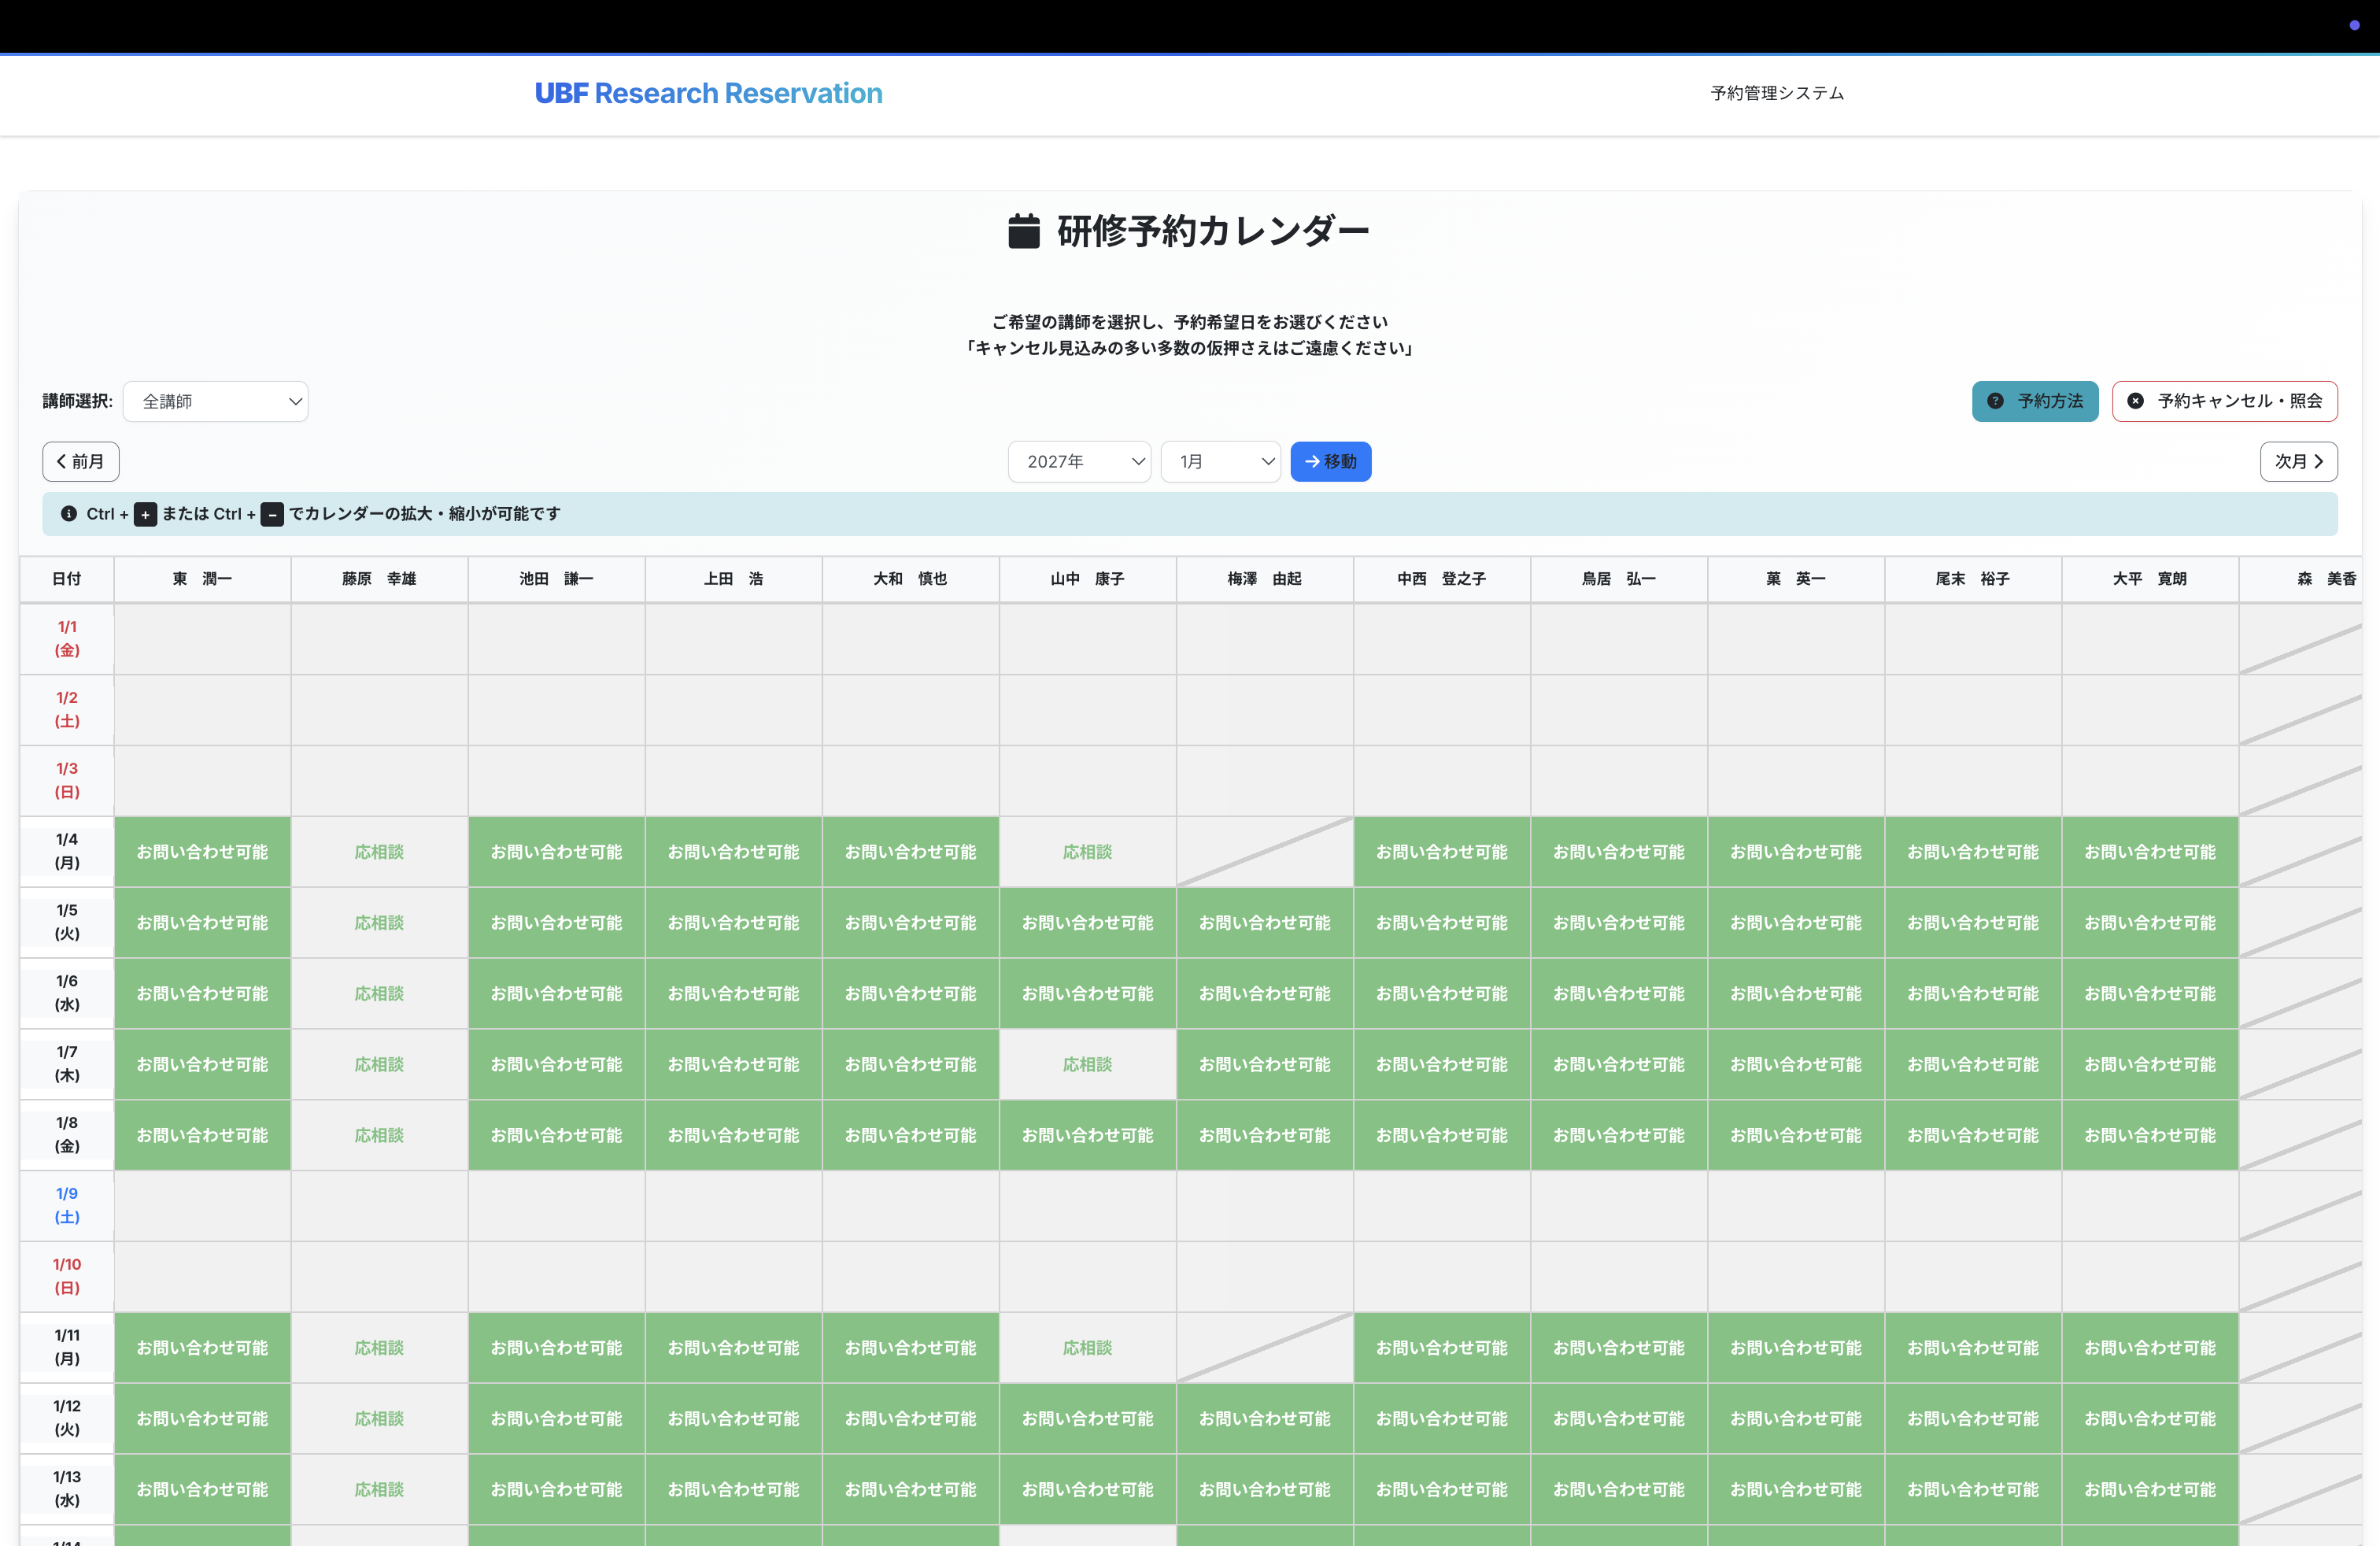The image size is (2380, 1546).
Task: Click the arrow icon inside the 移動 button
Action: pos(1313,461)
